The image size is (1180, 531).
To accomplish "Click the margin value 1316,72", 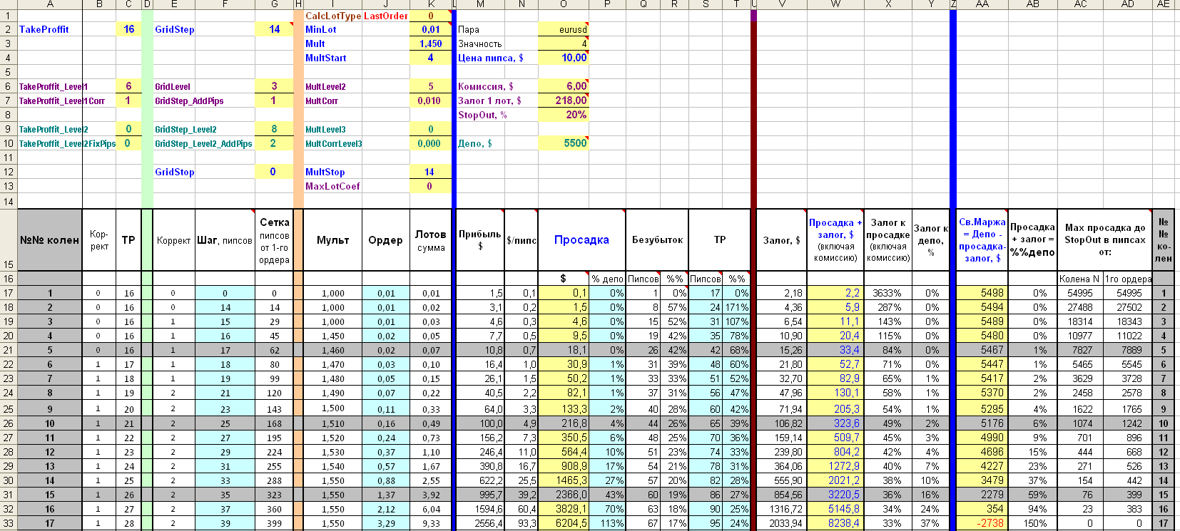I will pos(782,509).
